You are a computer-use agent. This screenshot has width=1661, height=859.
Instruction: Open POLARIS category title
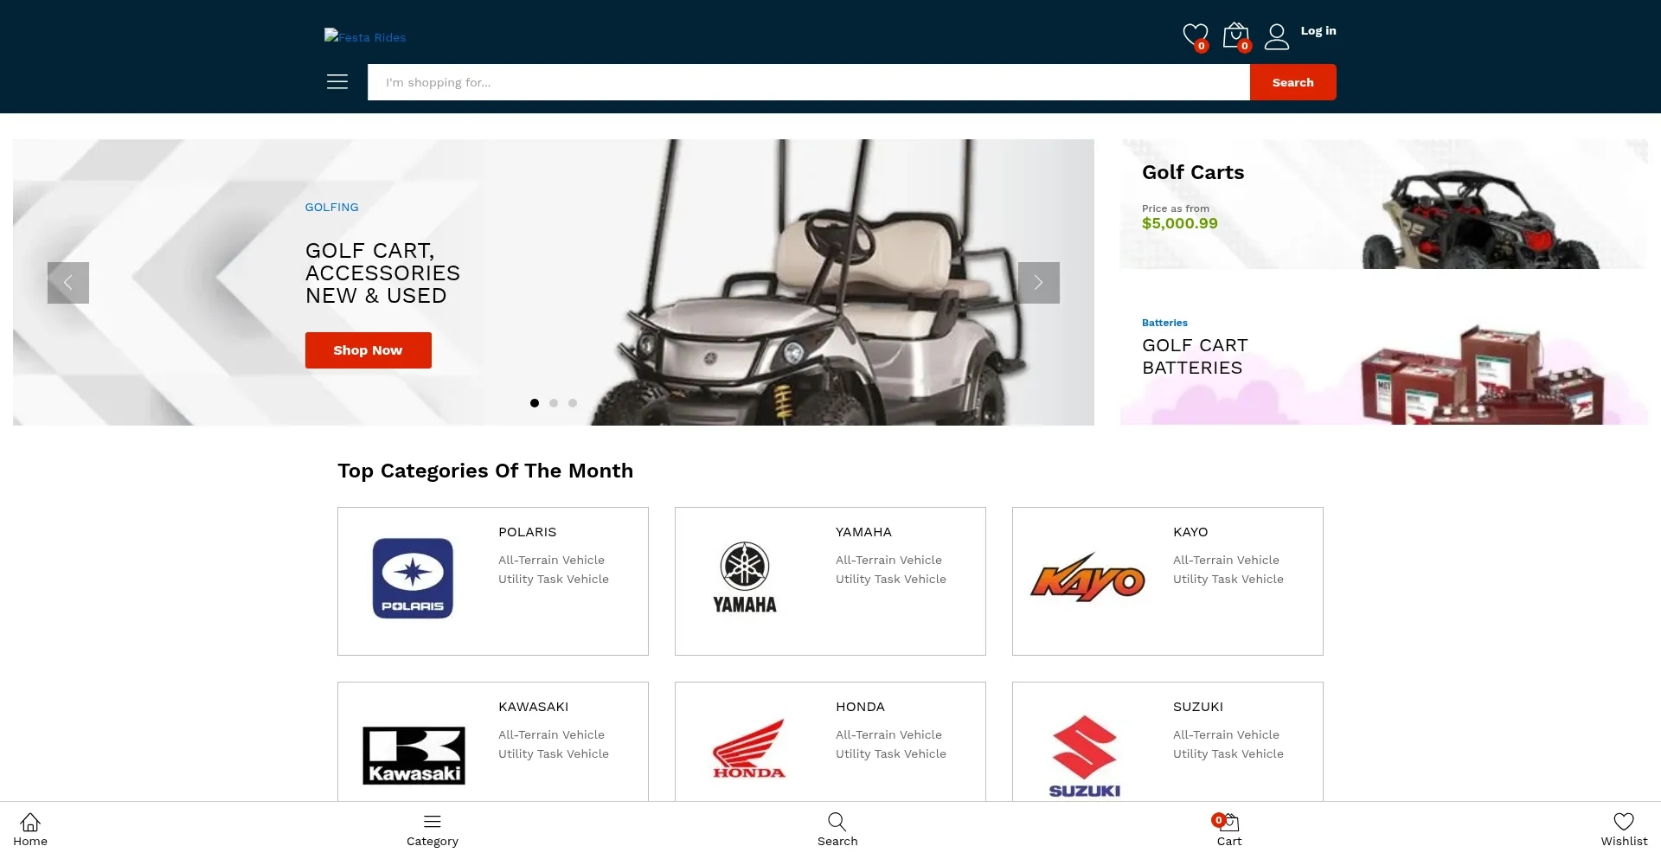[528, 532]
